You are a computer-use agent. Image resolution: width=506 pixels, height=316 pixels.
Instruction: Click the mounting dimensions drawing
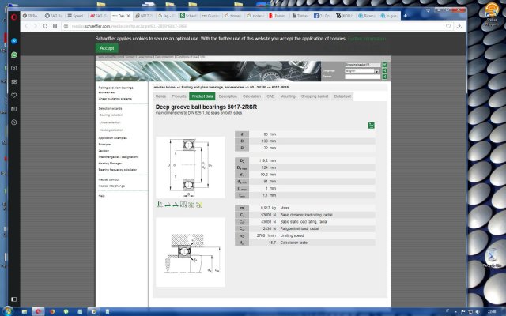pos(191,253)
